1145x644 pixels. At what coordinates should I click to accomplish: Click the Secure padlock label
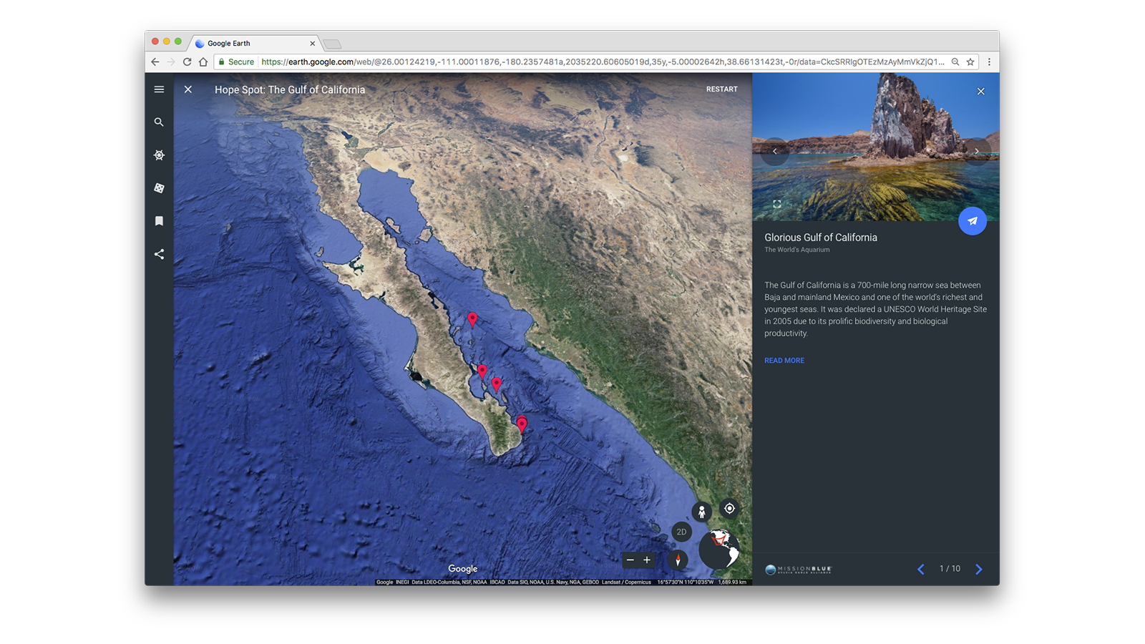tap(236, 62)
